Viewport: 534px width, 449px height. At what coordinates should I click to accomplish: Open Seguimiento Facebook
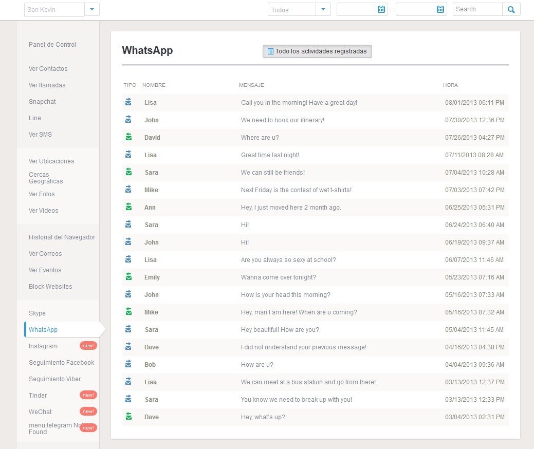click(61, 363)
